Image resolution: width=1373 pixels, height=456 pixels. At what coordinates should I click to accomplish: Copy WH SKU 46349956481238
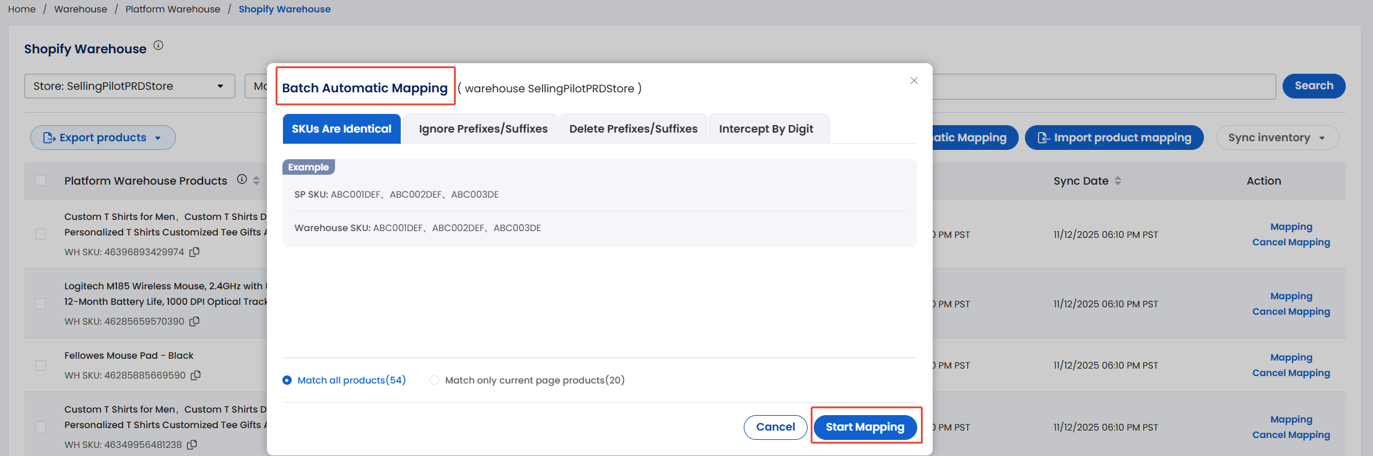[x=193, y=445]
